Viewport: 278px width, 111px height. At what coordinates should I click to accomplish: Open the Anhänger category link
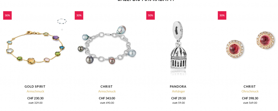[178, 91]
